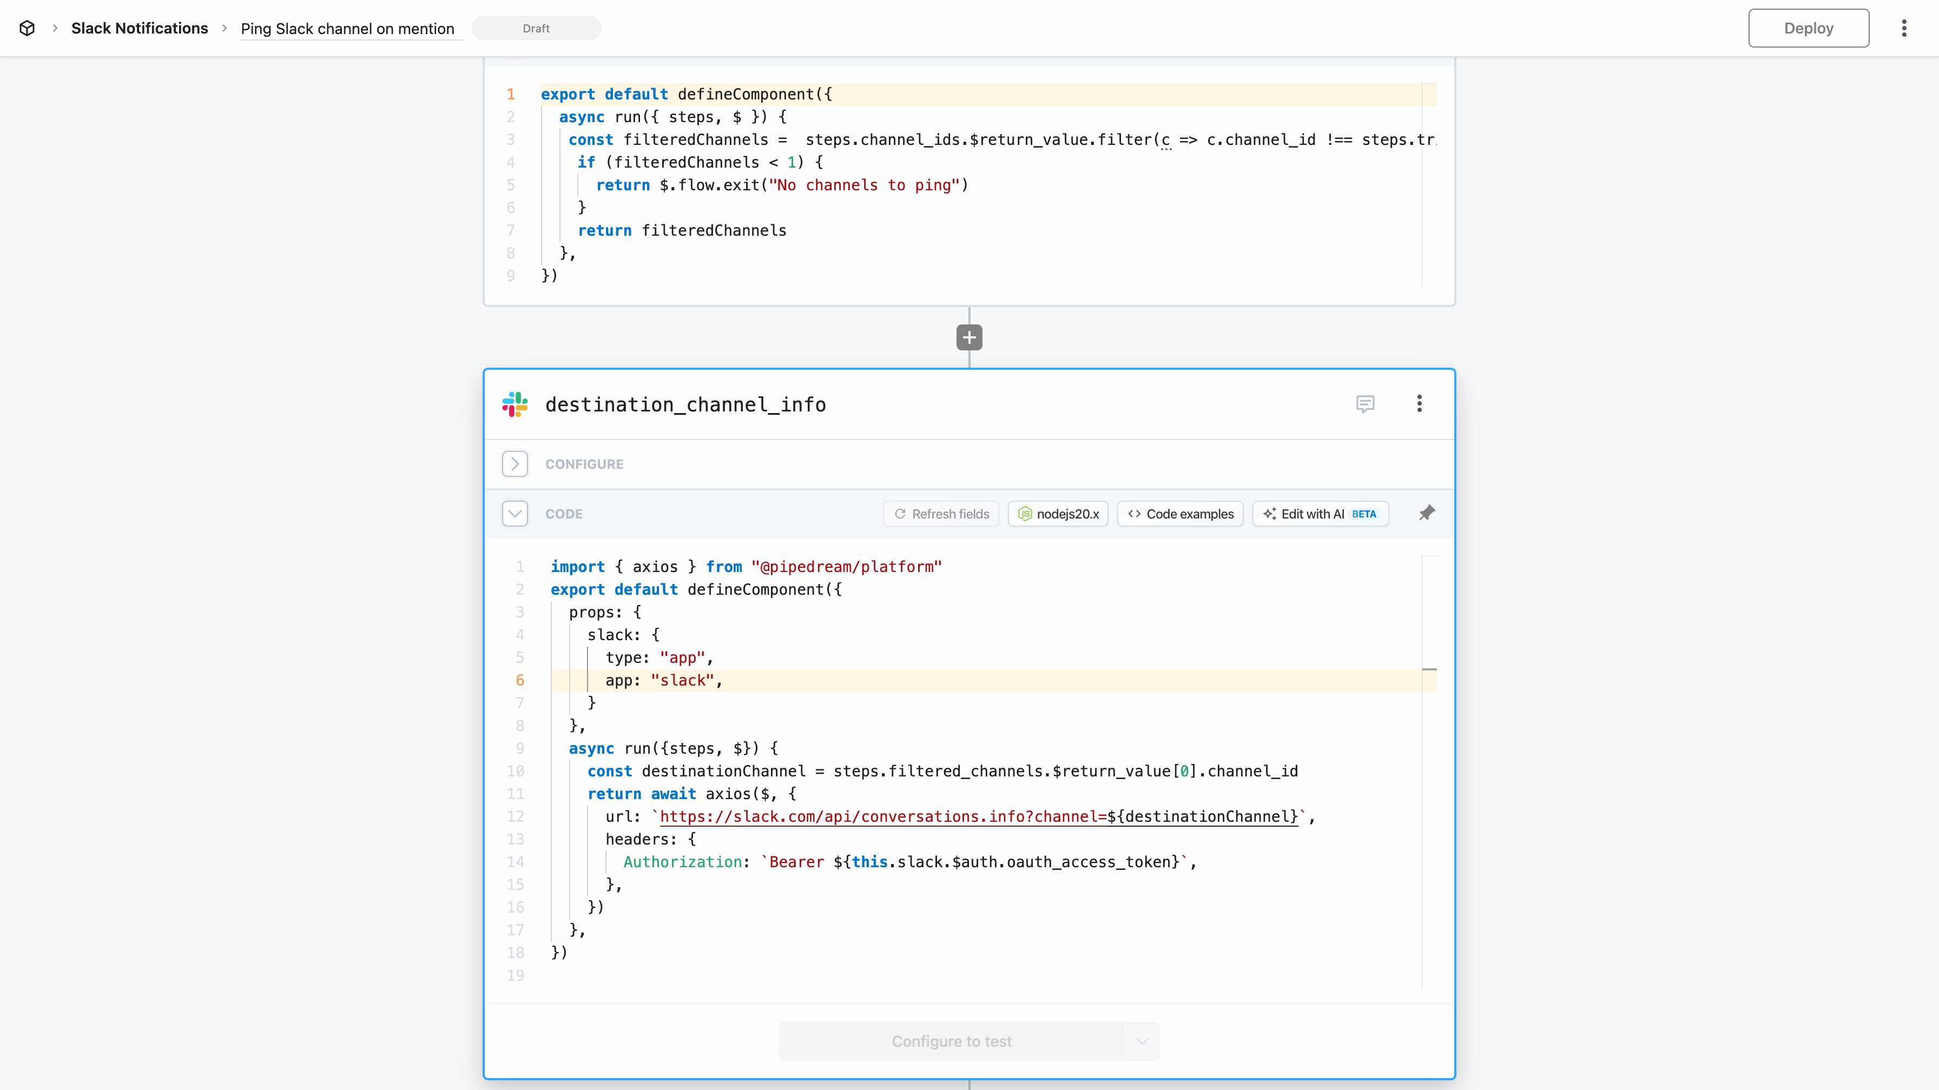The width and height of the screenshot is (1939, 1090).
Task: Click the plus icon to add step
Action: click(969, 337)
